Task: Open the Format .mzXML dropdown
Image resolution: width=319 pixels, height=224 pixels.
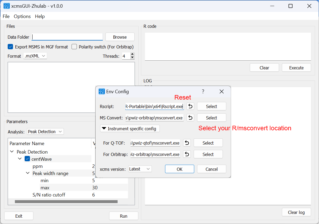Action: (35, 56)
